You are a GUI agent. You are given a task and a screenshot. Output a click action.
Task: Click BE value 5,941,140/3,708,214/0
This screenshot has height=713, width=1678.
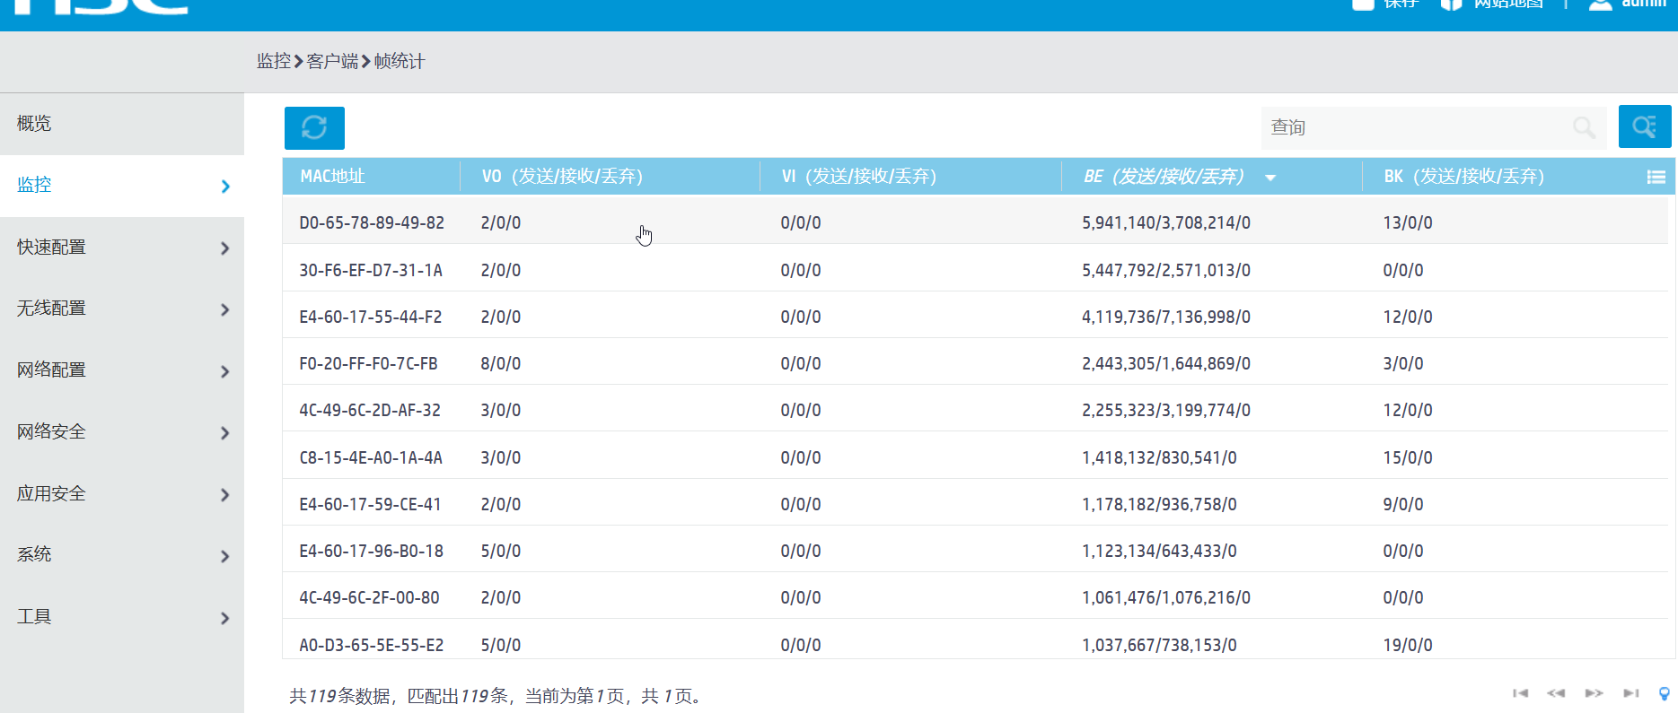[1166, 223]
